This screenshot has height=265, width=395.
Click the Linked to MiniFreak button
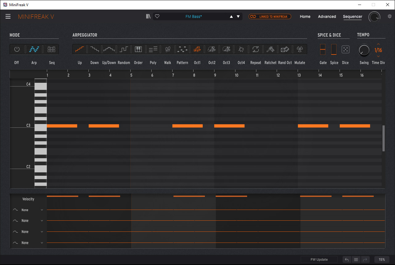tap(270, 17)
